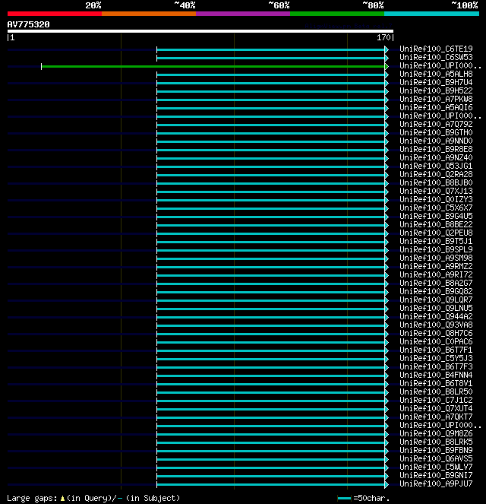Click the UniRef100_C5Y5J3 label

pyautogui.click(x=436, y=358)
